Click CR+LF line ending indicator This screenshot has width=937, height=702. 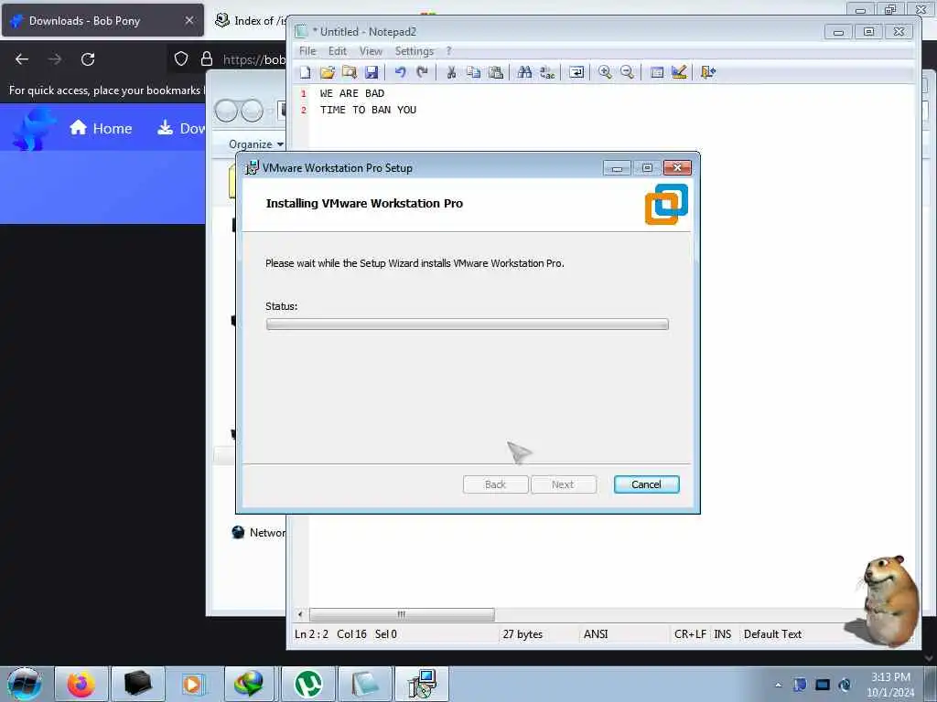tap(690, 634)
